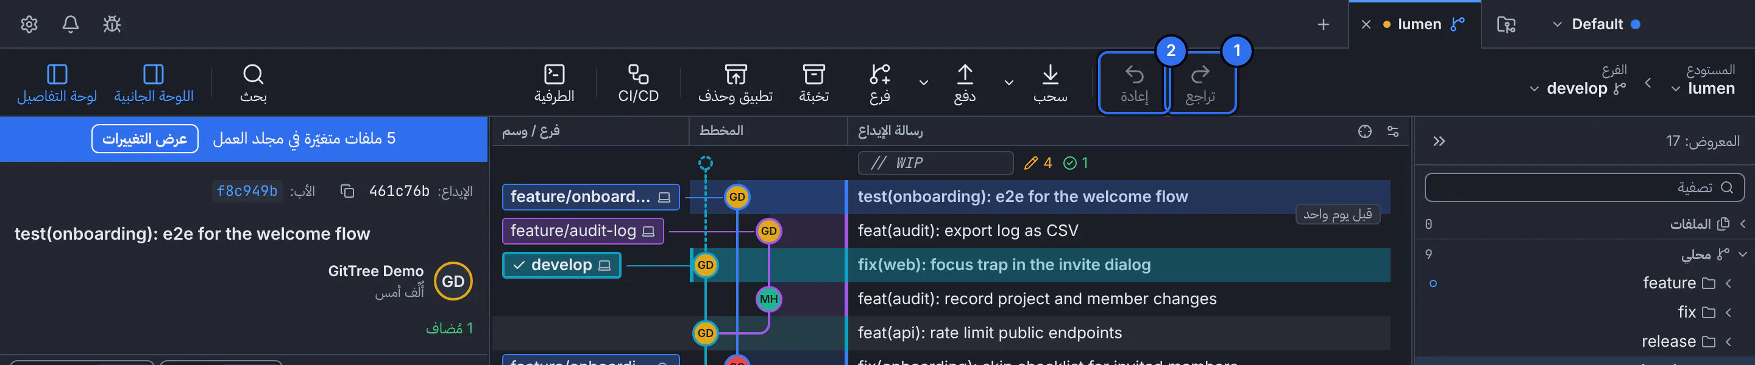
Task: Open parent commit f8c949b link
Action: point(247,191)
